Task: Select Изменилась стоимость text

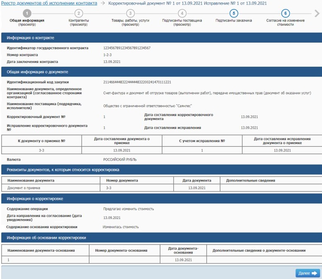Action: point(121,227)
